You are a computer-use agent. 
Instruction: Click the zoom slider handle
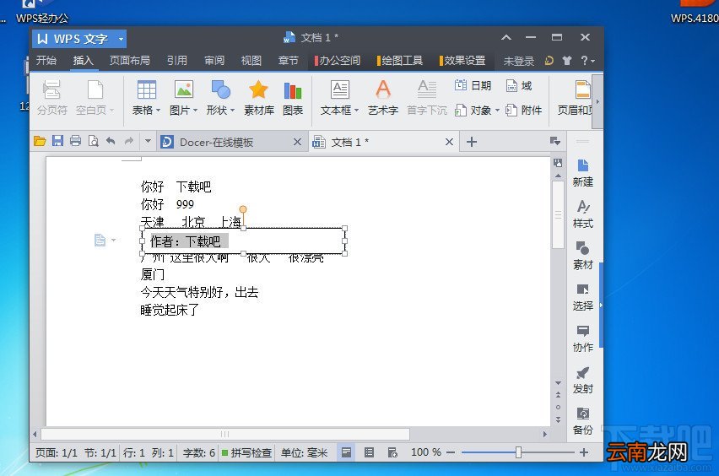[x=518, y=452]
